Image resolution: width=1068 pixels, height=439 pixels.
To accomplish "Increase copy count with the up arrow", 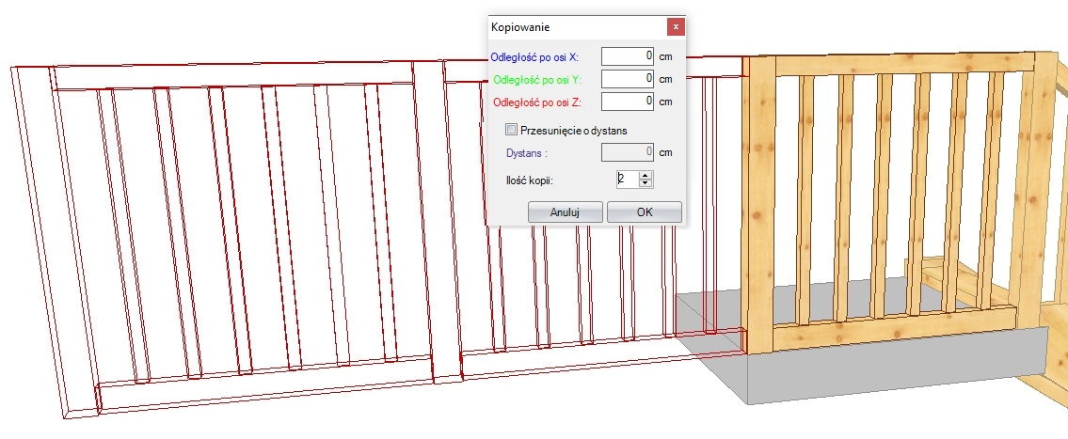I will 645,174.
